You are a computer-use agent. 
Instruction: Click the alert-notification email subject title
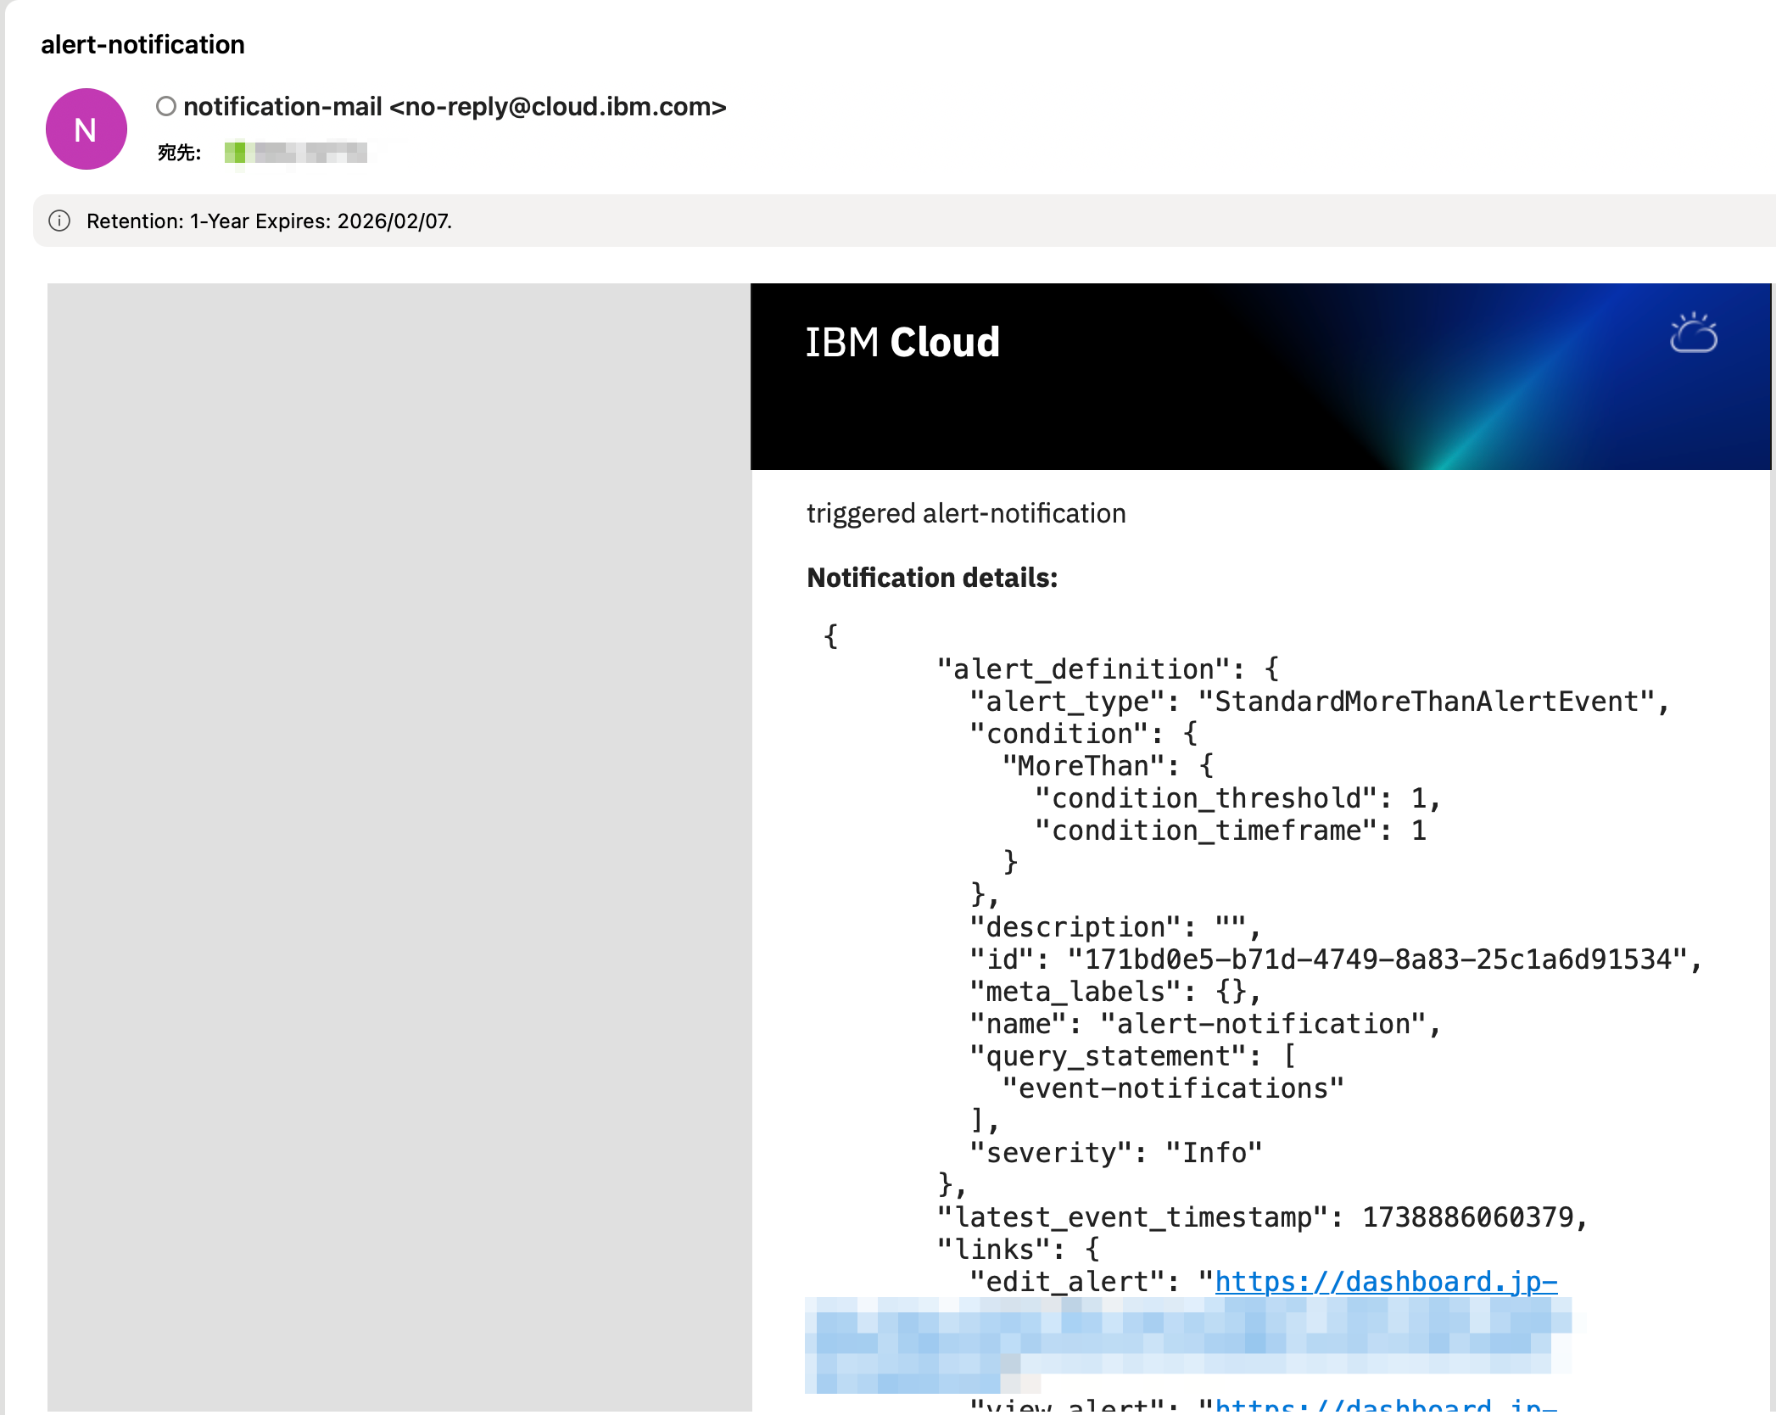click(142, 44)
